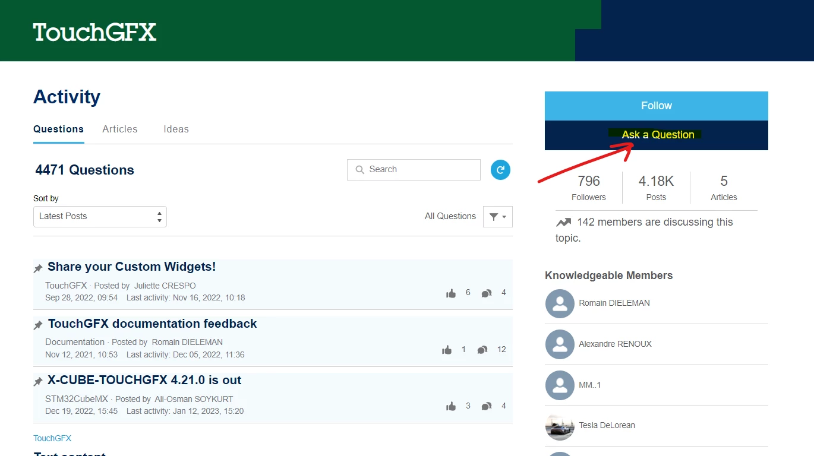
Task: Click Tesla DeLorean's profile picture
Action: click(560, 427)
